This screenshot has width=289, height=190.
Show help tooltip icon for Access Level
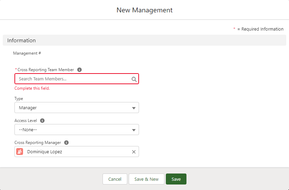(x=42, y=121)
